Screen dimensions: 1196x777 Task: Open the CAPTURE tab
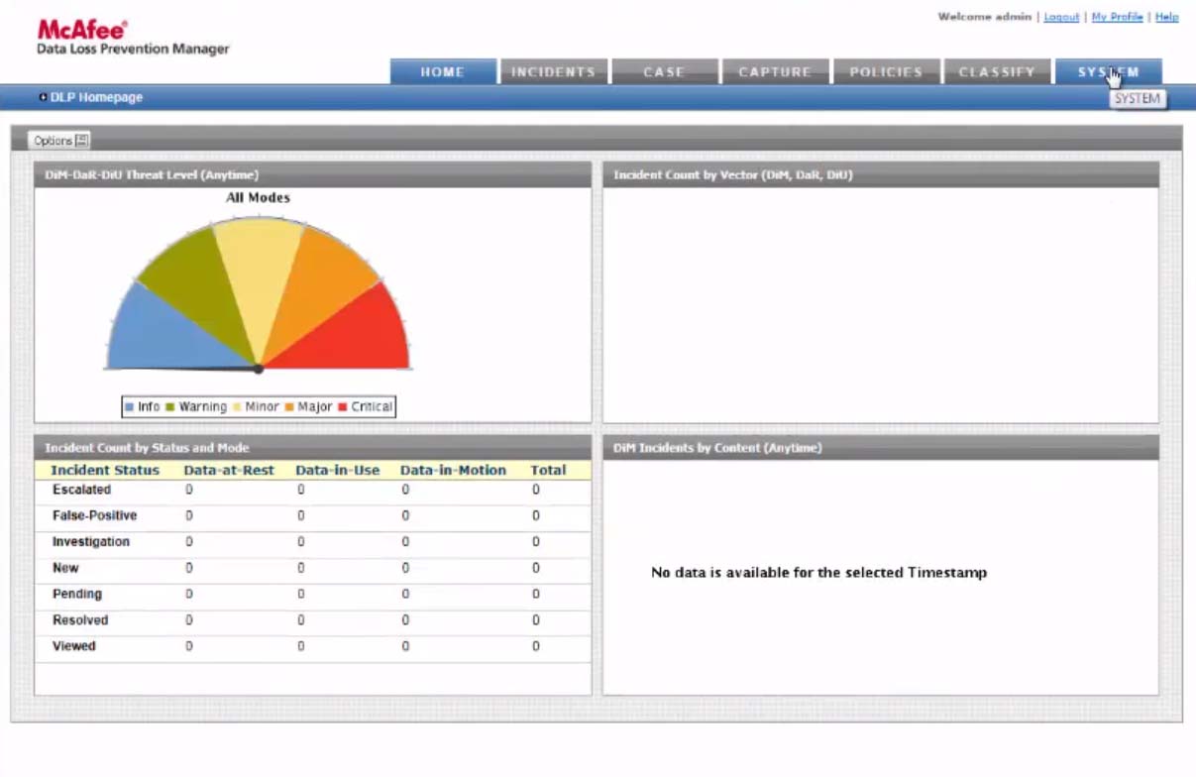pyautogui.click(x=775, y=71)
